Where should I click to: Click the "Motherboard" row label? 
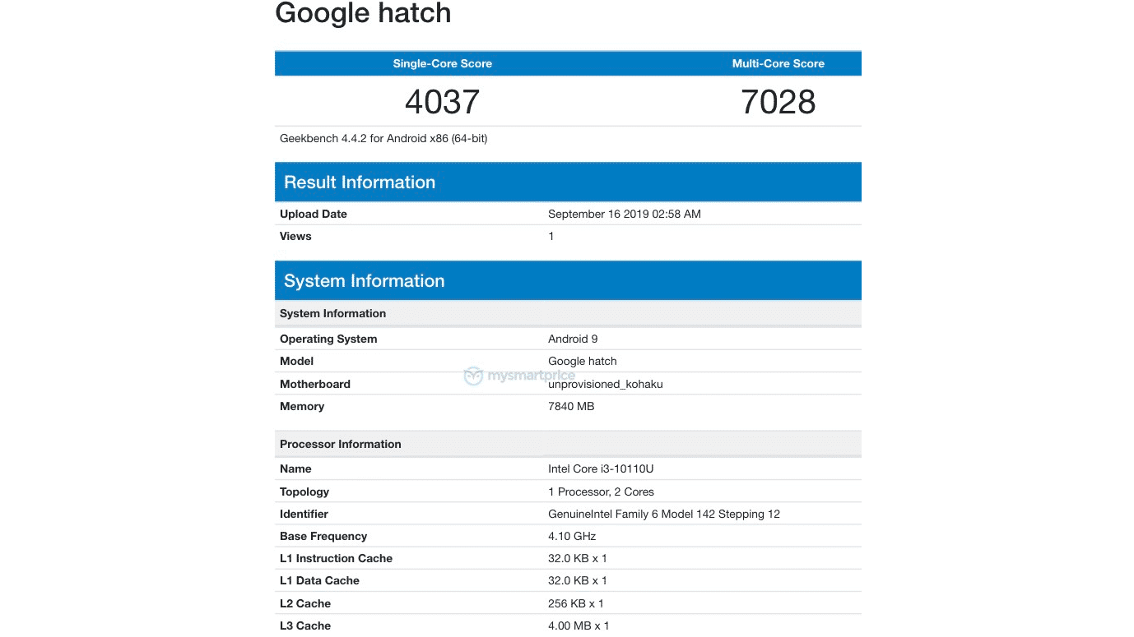315,384
